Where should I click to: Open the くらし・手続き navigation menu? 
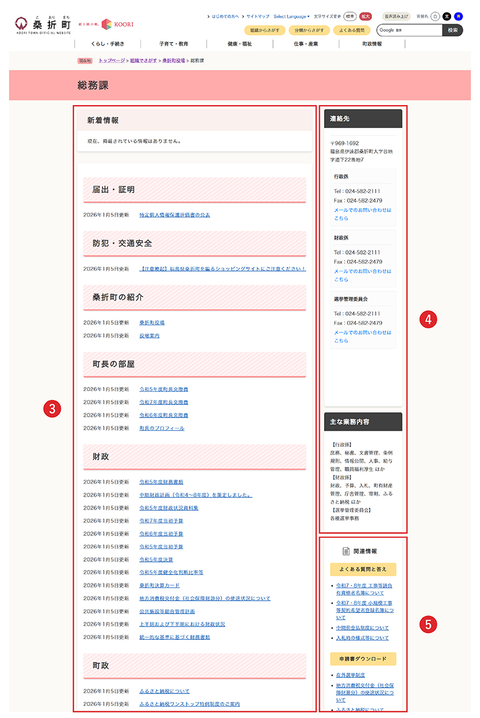(107, 43)
